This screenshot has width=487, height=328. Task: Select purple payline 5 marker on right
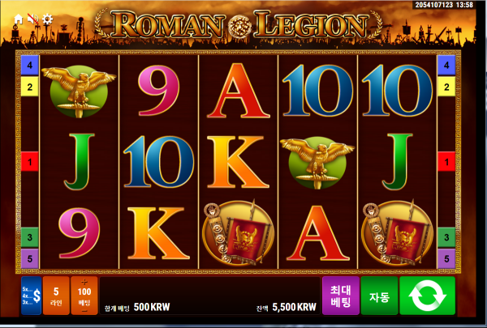[x=446, y=258]
